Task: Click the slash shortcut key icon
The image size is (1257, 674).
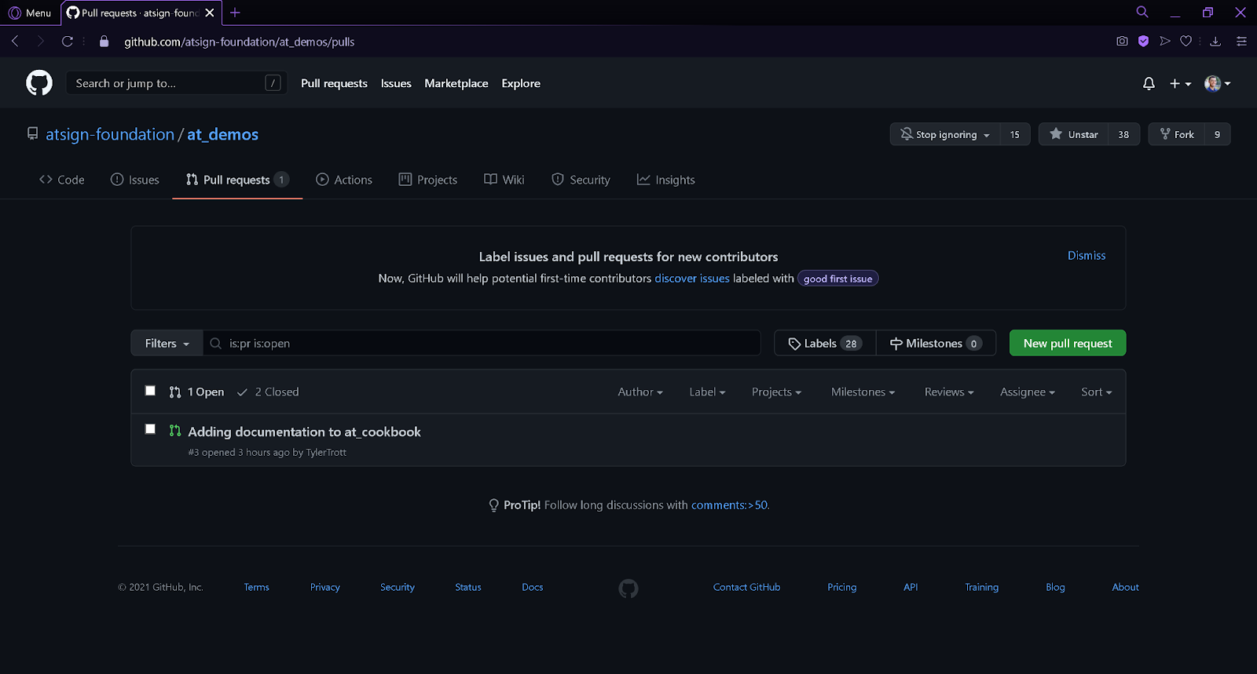Action: 273,83
